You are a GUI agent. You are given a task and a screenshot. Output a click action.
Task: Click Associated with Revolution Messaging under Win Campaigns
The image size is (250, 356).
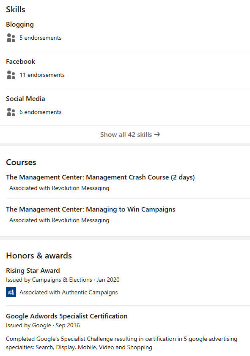[x=59, y=220]
